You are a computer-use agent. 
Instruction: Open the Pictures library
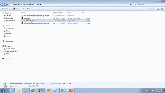[9, 33]
